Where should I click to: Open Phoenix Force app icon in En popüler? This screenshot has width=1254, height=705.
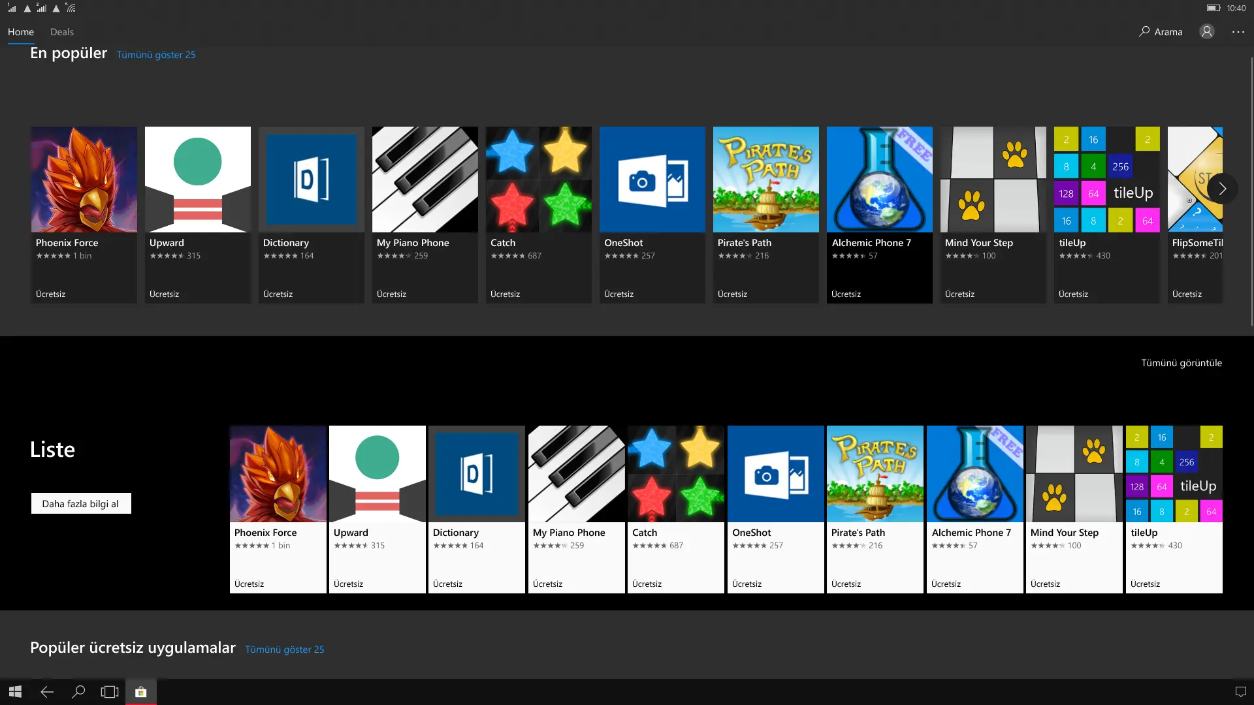(84, 180)
